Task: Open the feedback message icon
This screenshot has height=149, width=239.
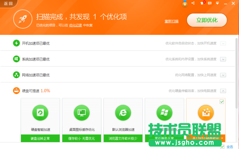Action: click(x=210, y=3)
